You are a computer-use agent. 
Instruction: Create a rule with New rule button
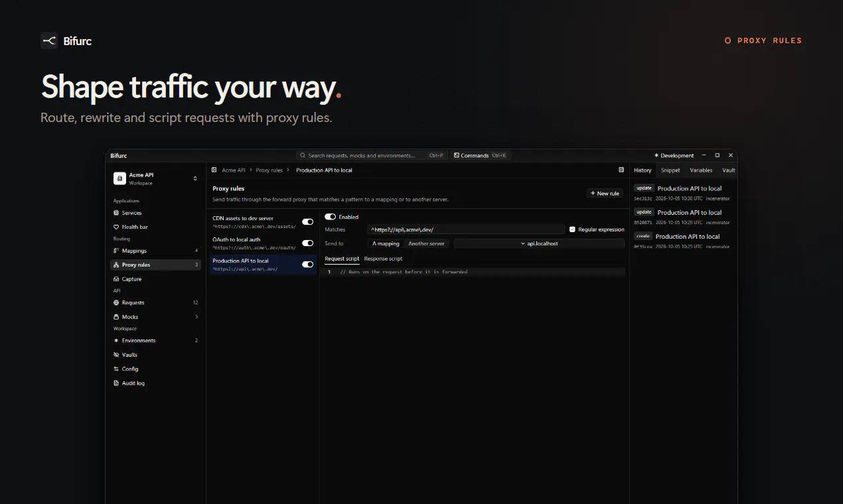click(x=605, y=194)
